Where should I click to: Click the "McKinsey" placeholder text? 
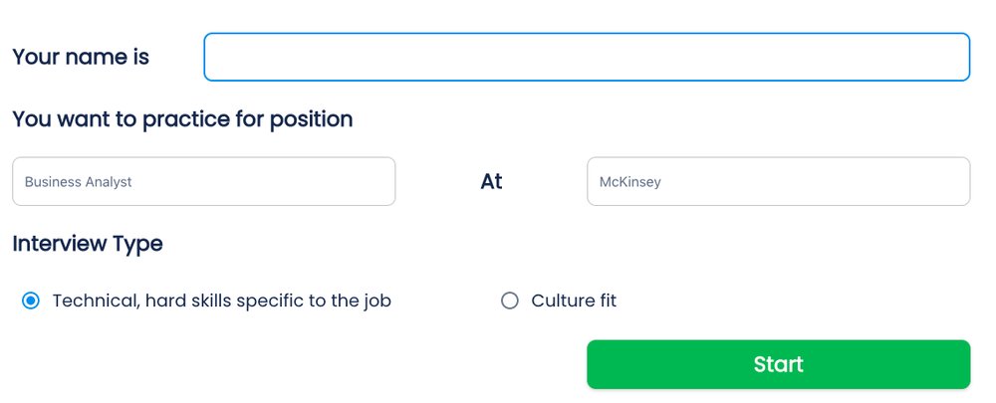(629, 182)
